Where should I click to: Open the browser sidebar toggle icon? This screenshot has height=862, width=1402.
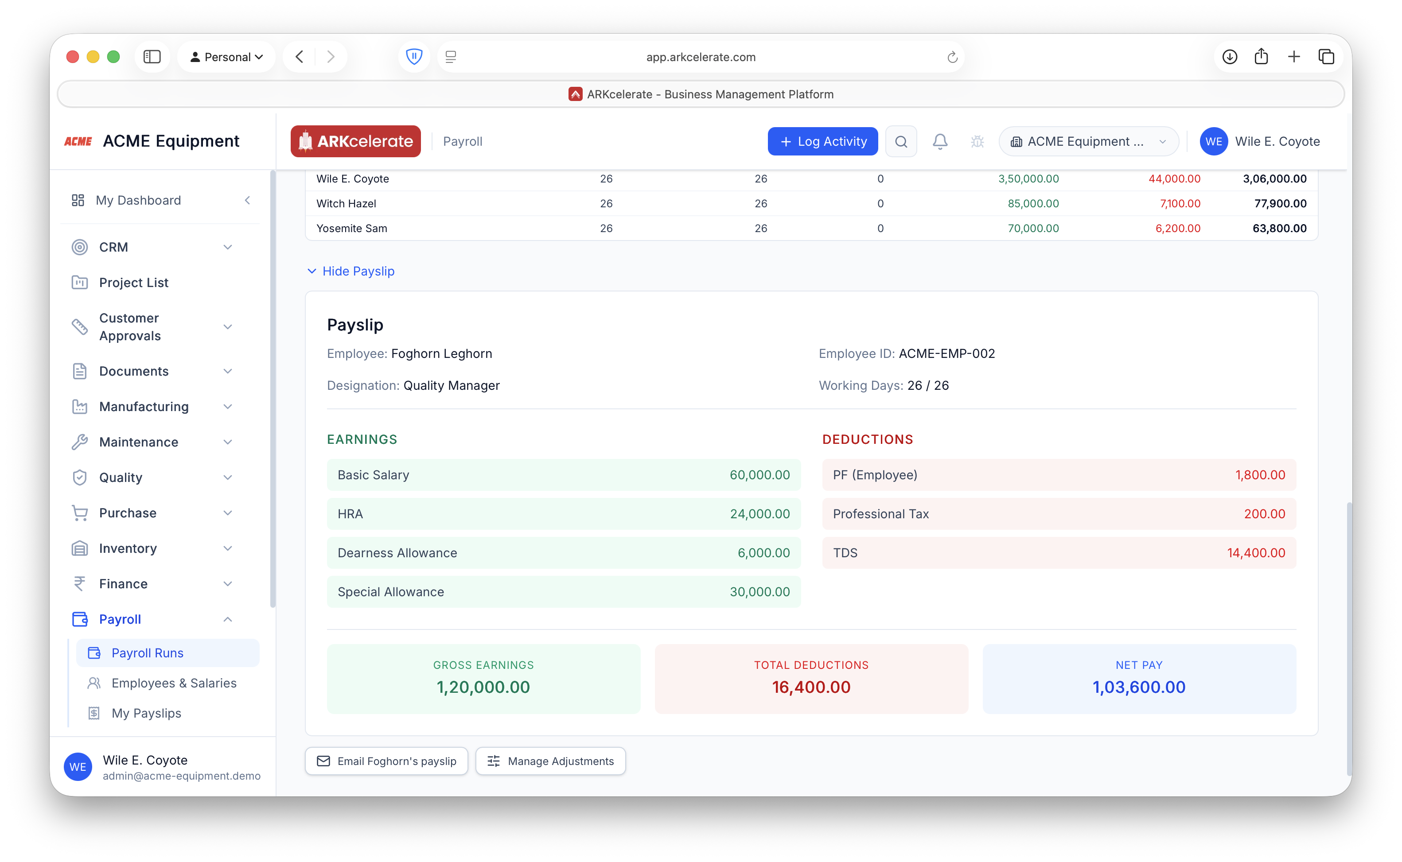point(152,56)
